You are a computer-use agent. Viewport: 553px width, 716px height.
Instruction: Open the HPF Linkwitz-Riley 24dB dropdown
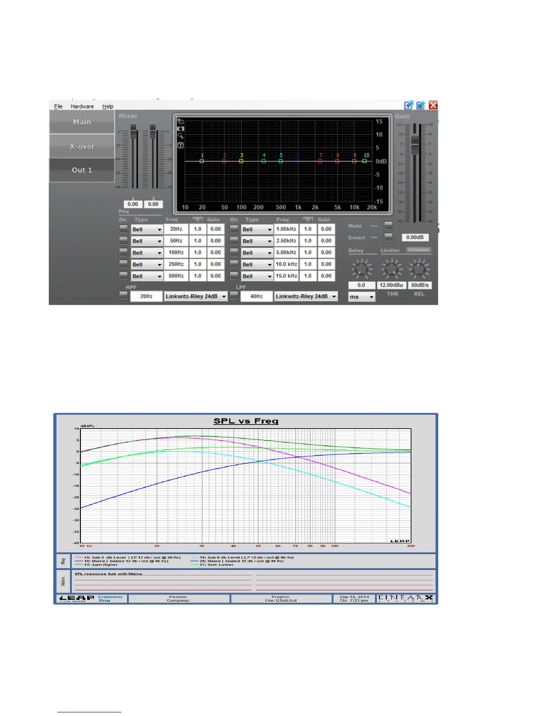point(196,297)
